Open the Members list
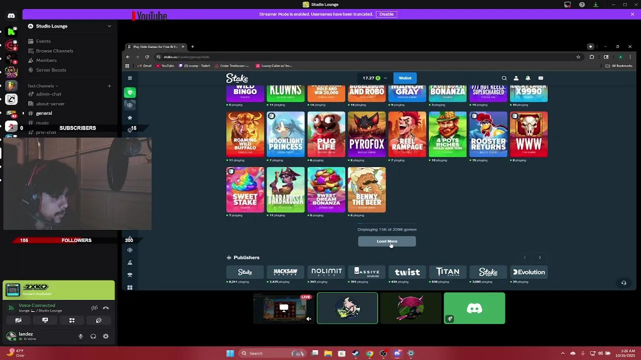 [x=46, y=60]
